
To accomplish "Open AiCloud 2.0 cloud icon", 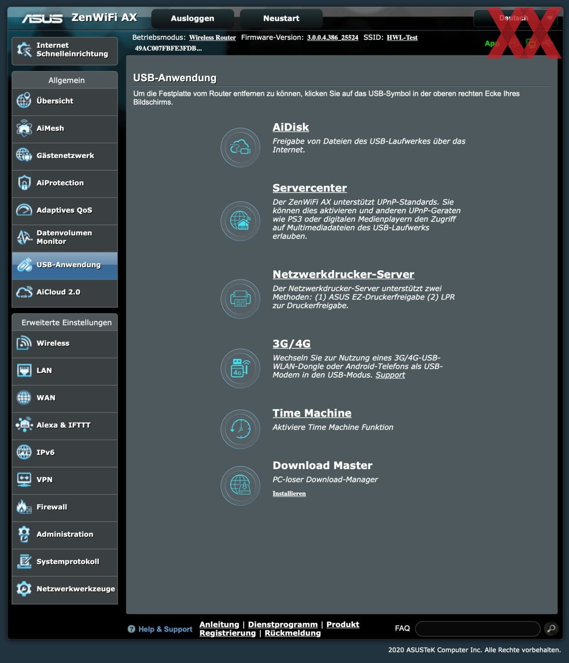I will [24, 292].
